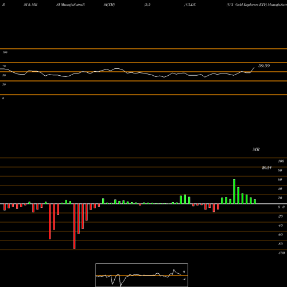Click the MR axis label 60
287x287 pixels.
click(280, 180)
